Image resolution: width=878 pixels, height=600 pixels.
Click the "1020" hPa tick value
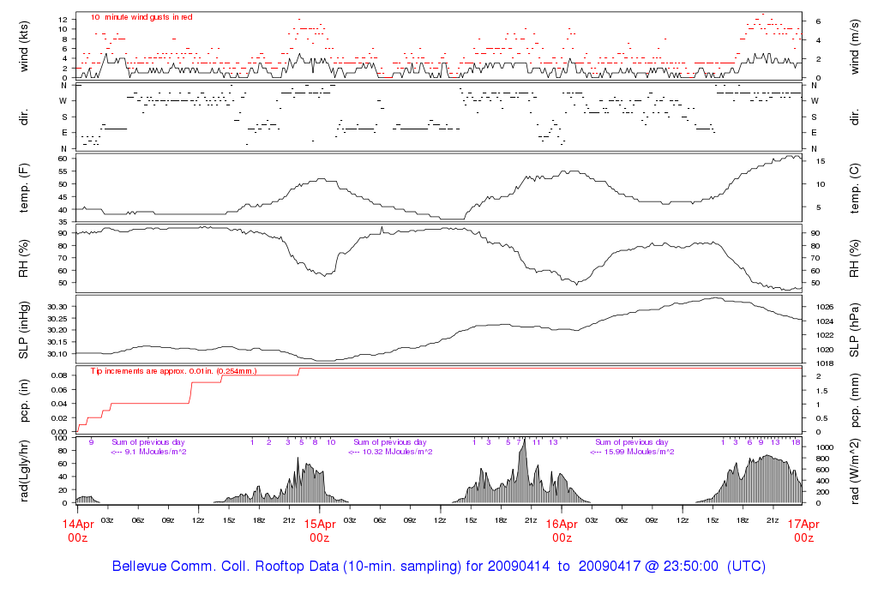(x=825, y=350)
